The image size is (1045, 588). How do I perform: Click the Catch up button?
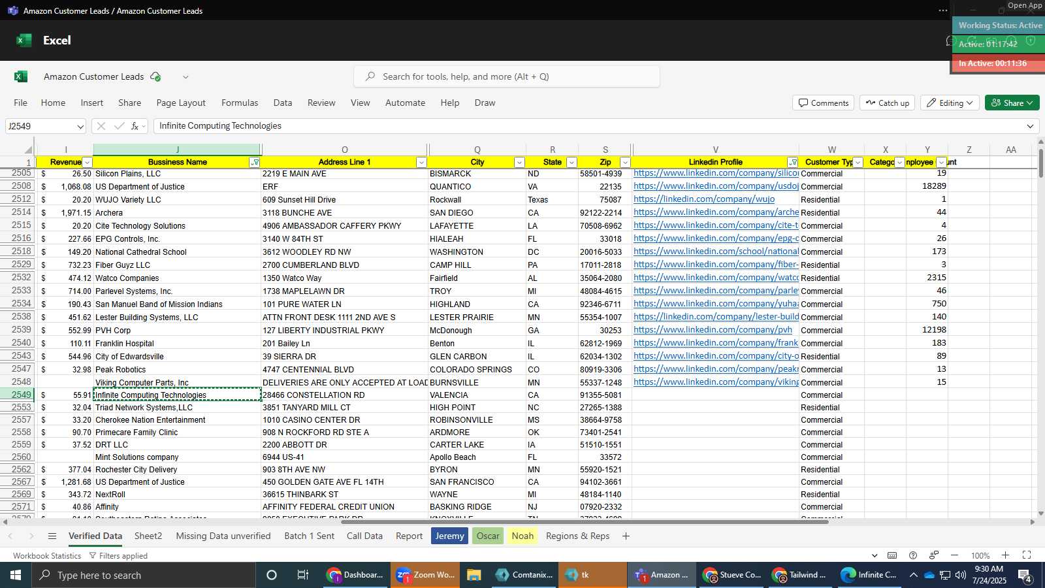click(x=888, y=103)
